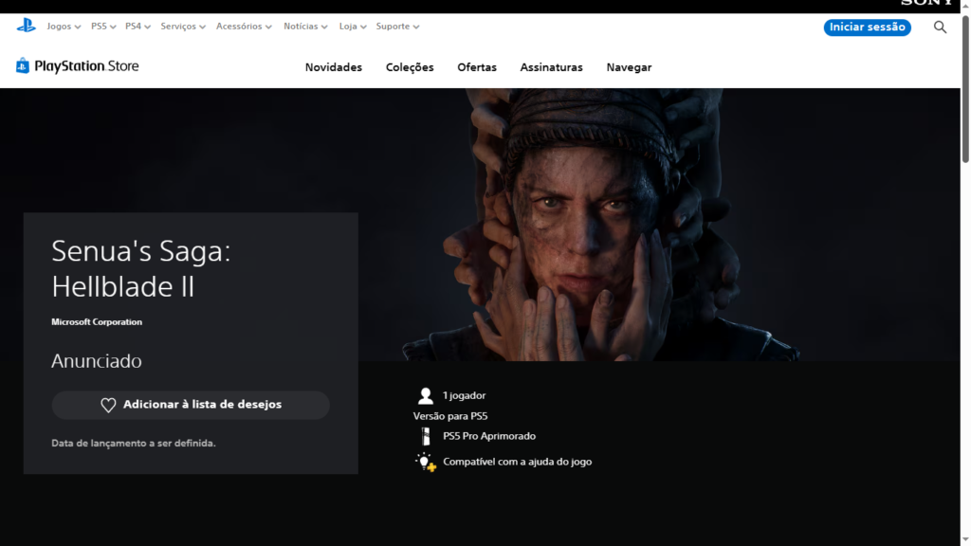Viewport: 971px width, 546px height.
Task: Expand the Notícias dropdown menu
Action: pyautogui.click(x=305, y=27)
